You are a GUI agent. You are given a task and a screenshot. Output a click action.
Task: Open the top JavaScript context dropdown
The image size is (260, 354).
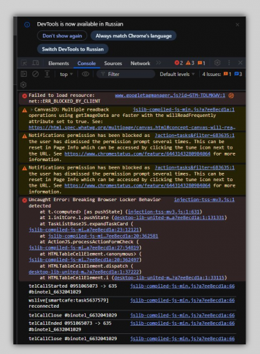(x=66, y=74)
